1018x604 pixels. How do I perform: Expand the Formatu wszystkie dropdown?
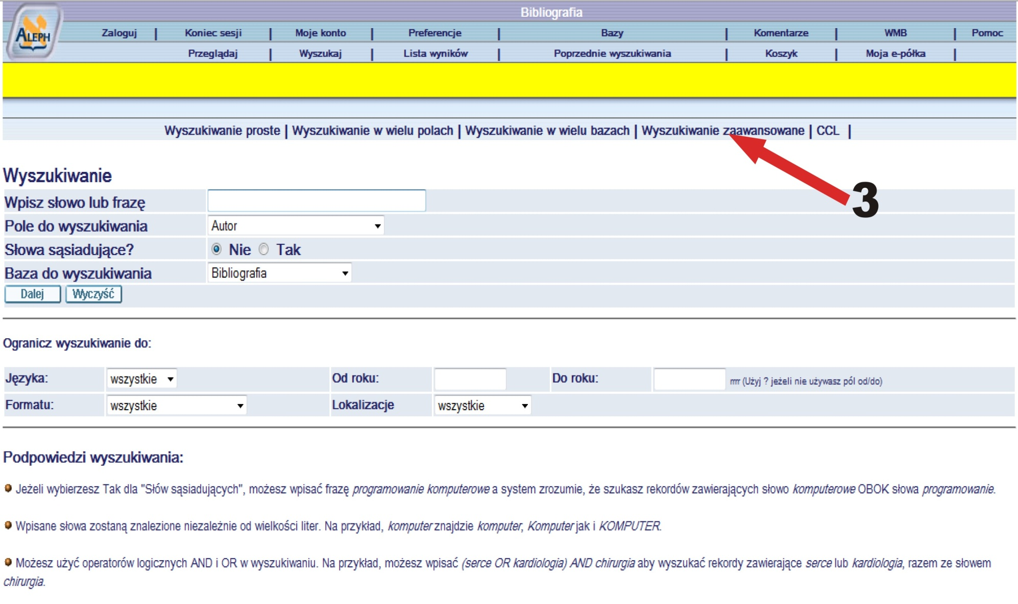pyautogui.click(x=176, y=406)
